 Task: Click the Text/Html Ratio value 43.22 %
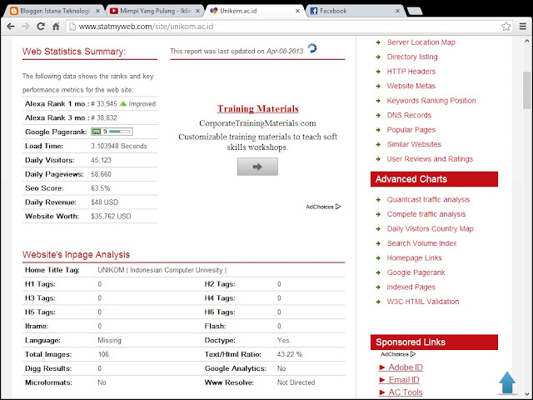click(x=290, y=354)
